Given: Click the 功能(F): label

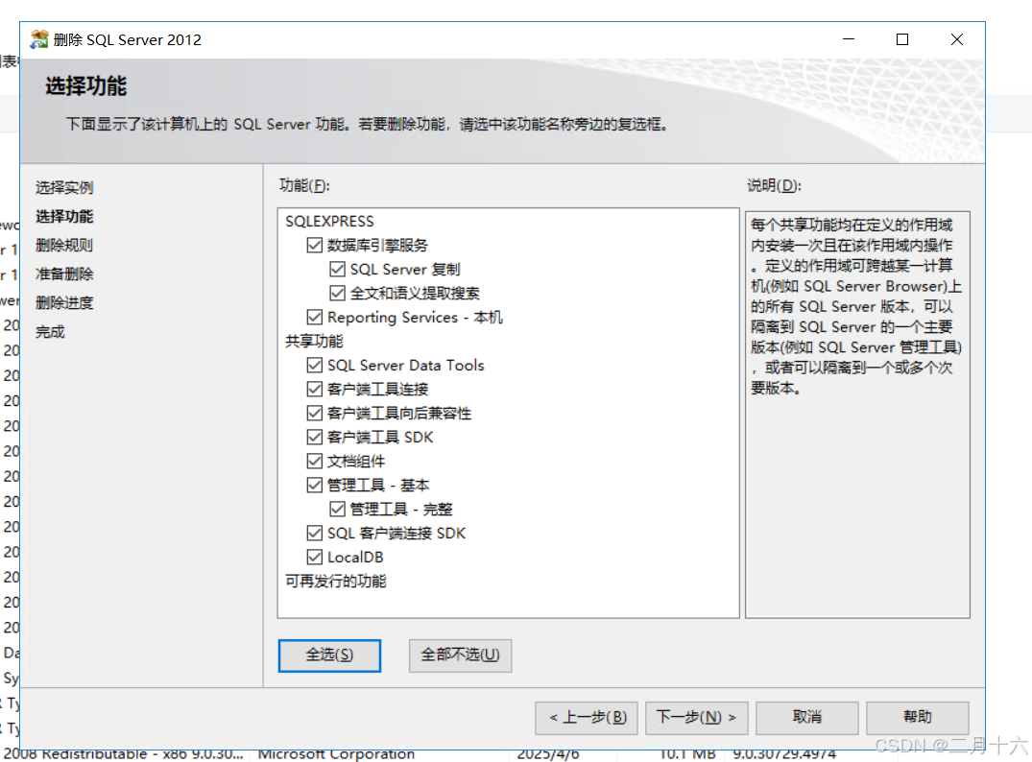Looking at the screenshot, I should (x=304, y=185).
